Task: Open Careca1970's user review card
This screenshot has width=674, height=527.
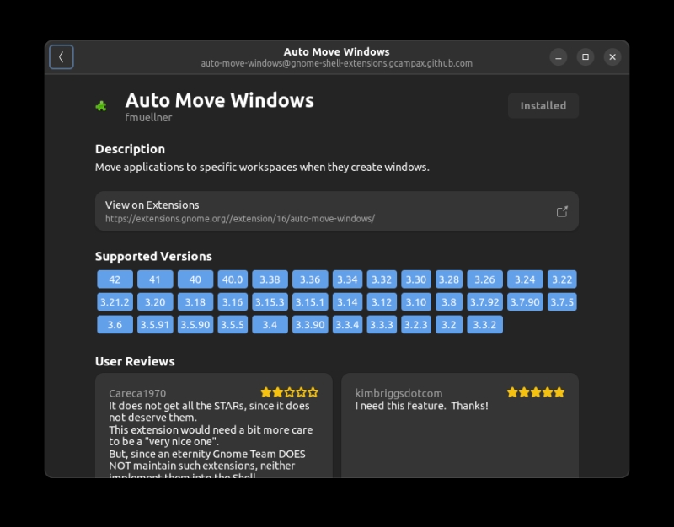Action: 214,425
